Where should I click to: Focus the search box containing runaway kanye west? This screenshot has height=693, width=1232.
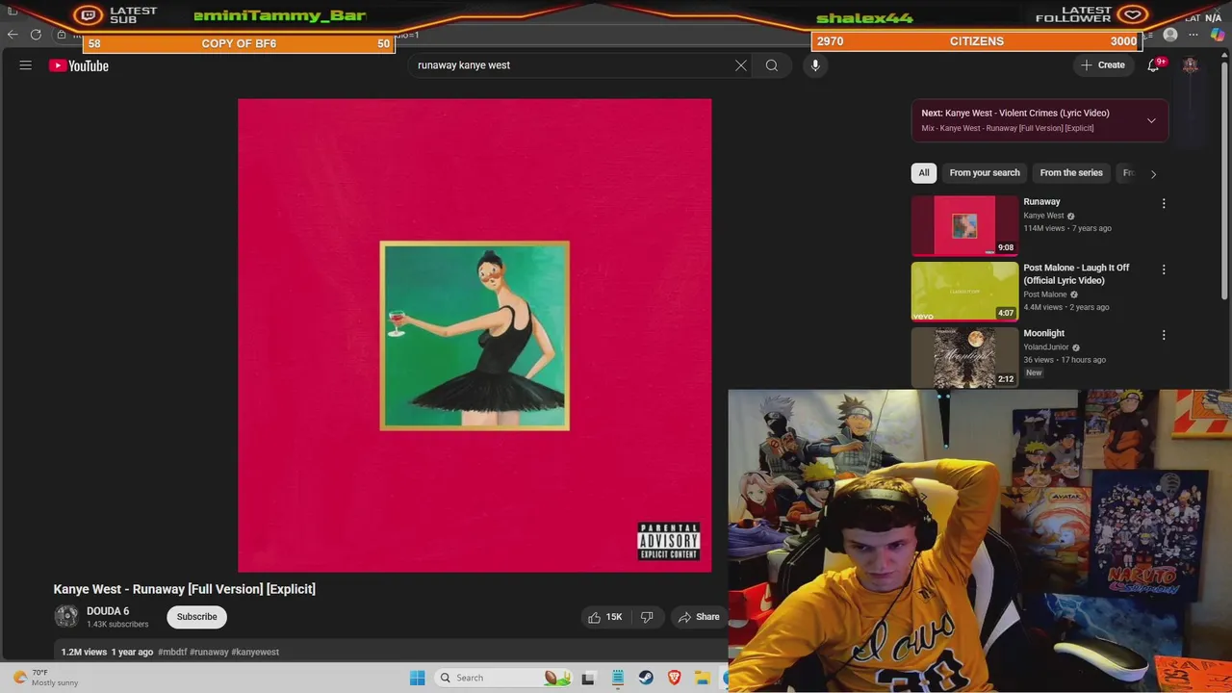click(x=573, y=65)
